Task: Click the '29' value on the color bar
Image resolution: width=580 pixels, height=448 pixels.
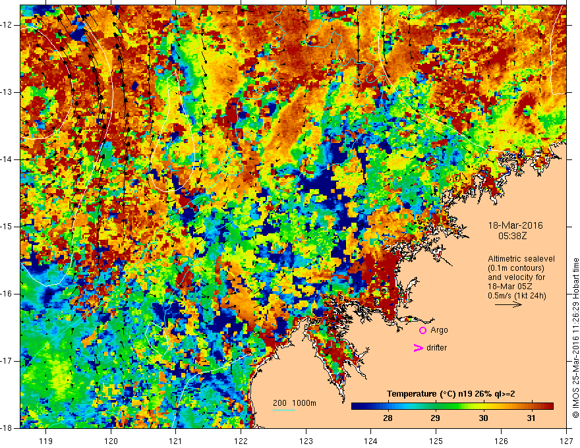Action: tap(436, 418)
